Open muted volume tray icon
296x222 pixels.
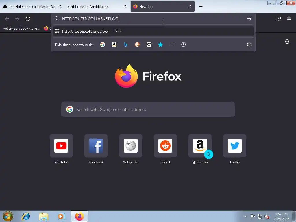tap(267, 217)
